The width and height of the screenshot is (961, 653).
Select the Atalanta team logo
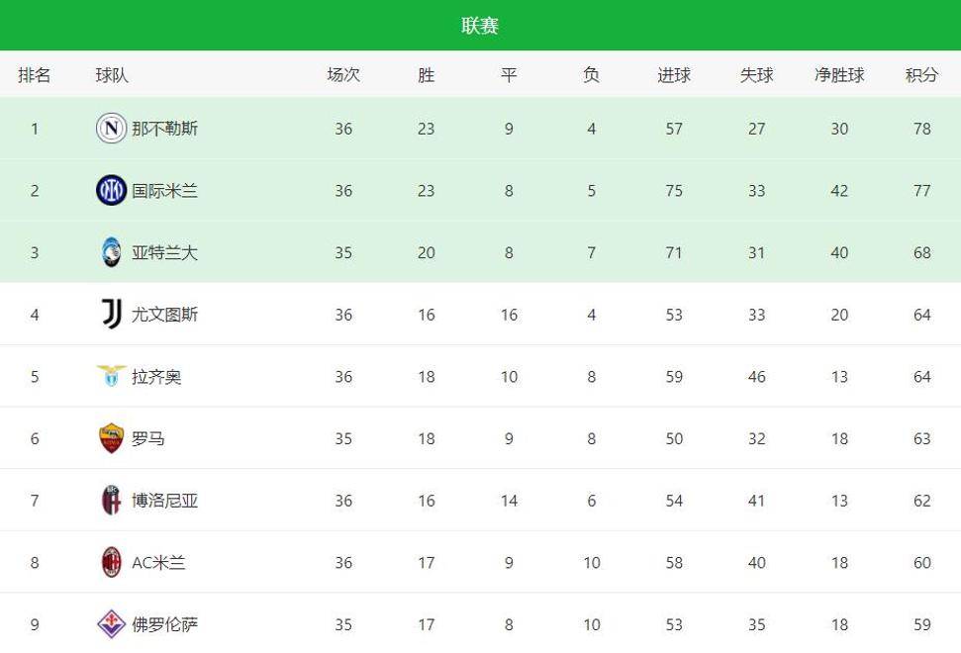point(112,252)
